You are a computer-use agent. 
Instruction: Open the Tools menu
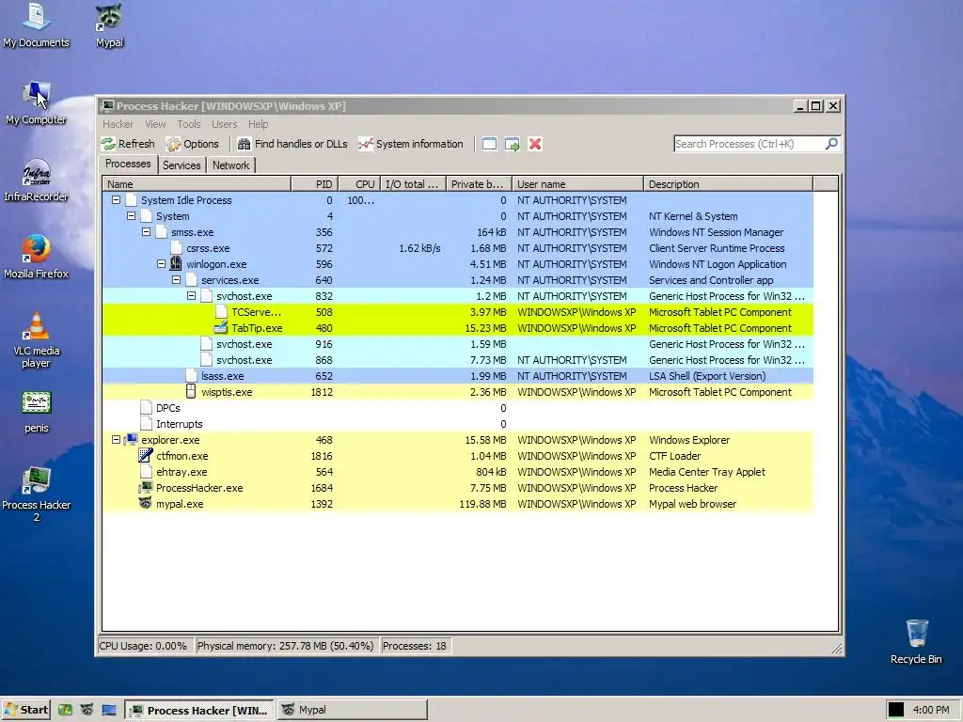click(x=188, y=124)
